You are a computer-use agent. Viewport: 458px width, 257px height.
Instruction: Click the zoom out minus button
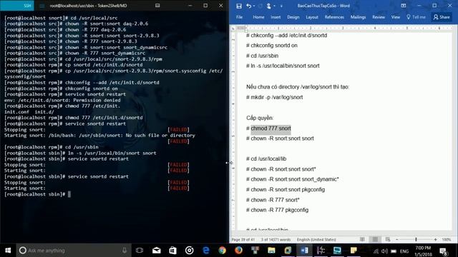tap(397, 240)
